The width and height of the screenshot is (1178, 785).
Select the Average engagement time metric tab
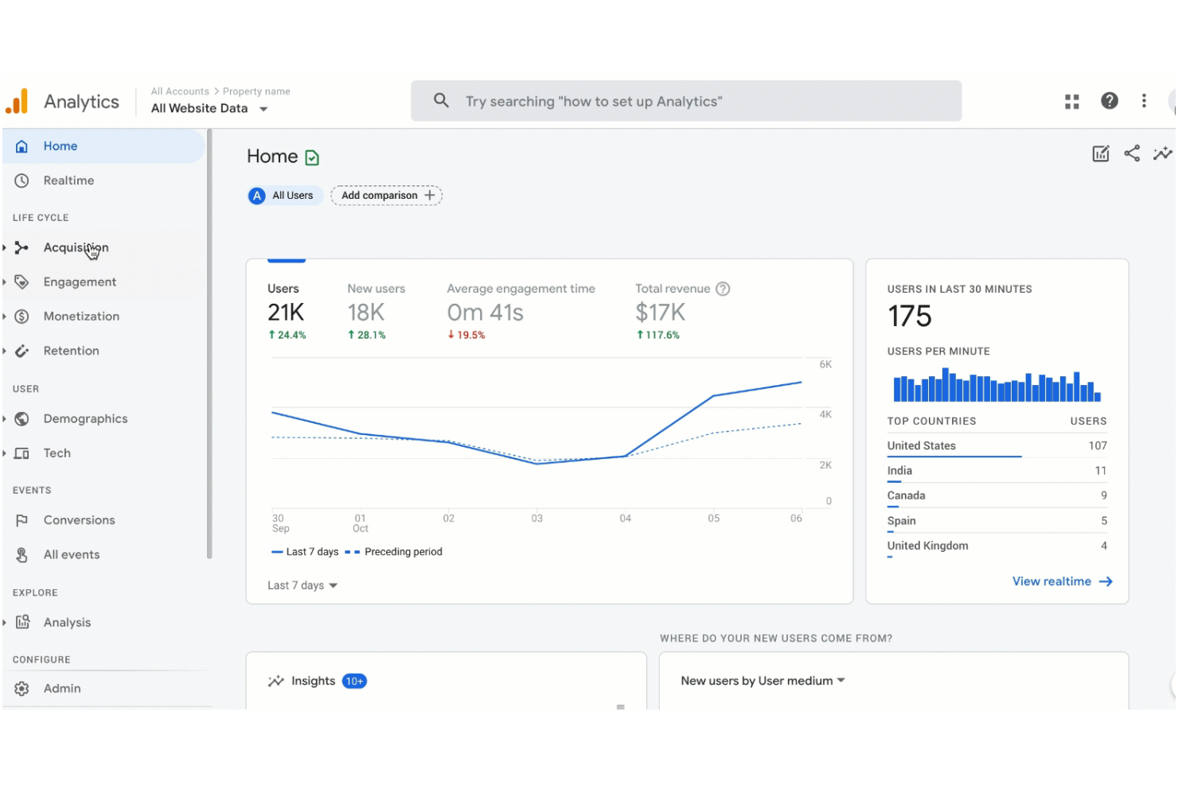pyautogui.click(x=521, y=311)
